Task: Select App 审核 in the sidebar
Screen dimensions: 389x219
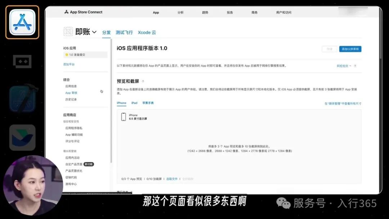Action: pyautogui.click(x=72, y=93)
